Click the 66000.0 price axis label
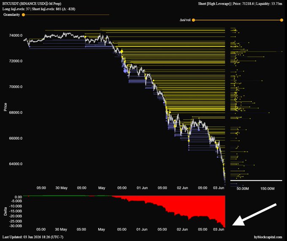This screenshot has width=287, height=241. 16,138
